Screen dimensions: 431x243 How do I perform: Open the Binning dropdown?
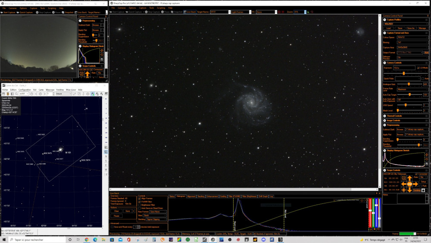412,42
